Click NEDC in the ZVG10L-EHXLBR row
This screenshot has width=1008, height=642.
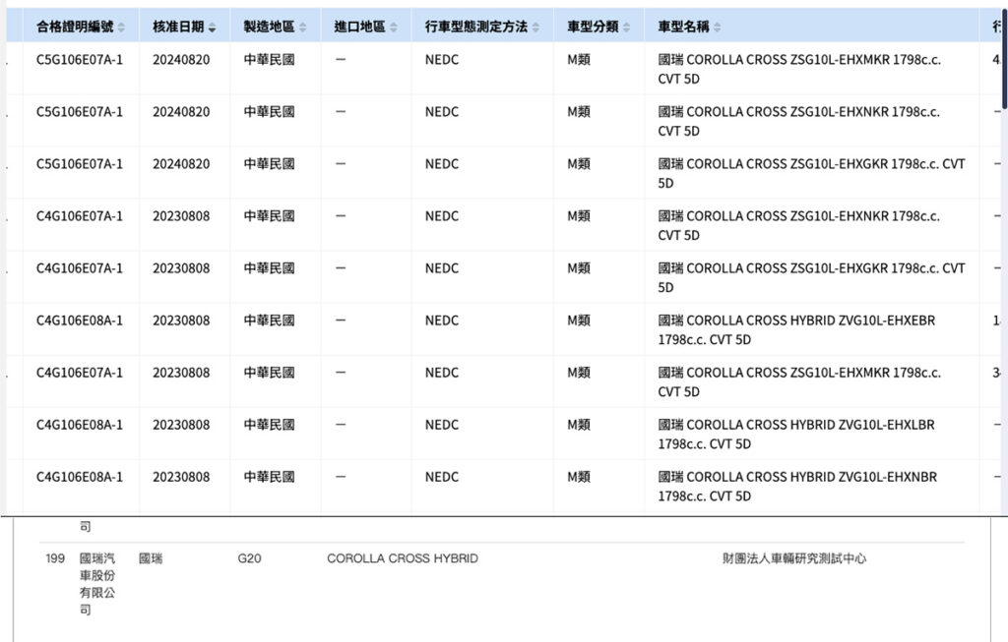click(442, 425)
